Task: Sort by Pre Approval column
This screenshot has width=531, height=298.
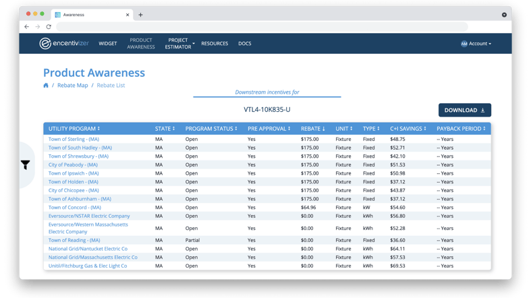Action: pyautogui.click(x=269, y=129)
